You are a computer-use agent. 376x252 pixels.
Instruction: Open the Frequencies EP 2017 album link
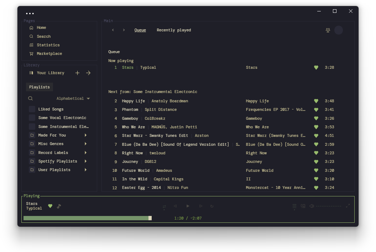(276, 109)
